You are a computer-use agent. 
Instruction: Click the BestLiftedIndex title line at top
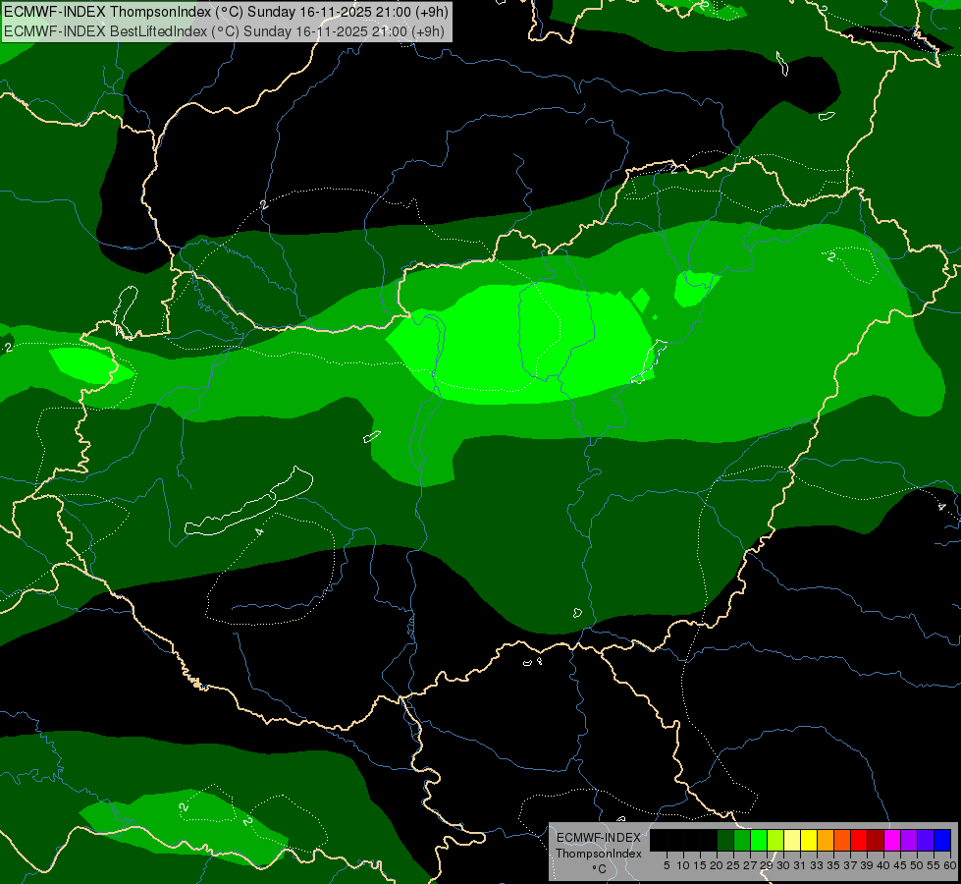[x=224, y=31]
